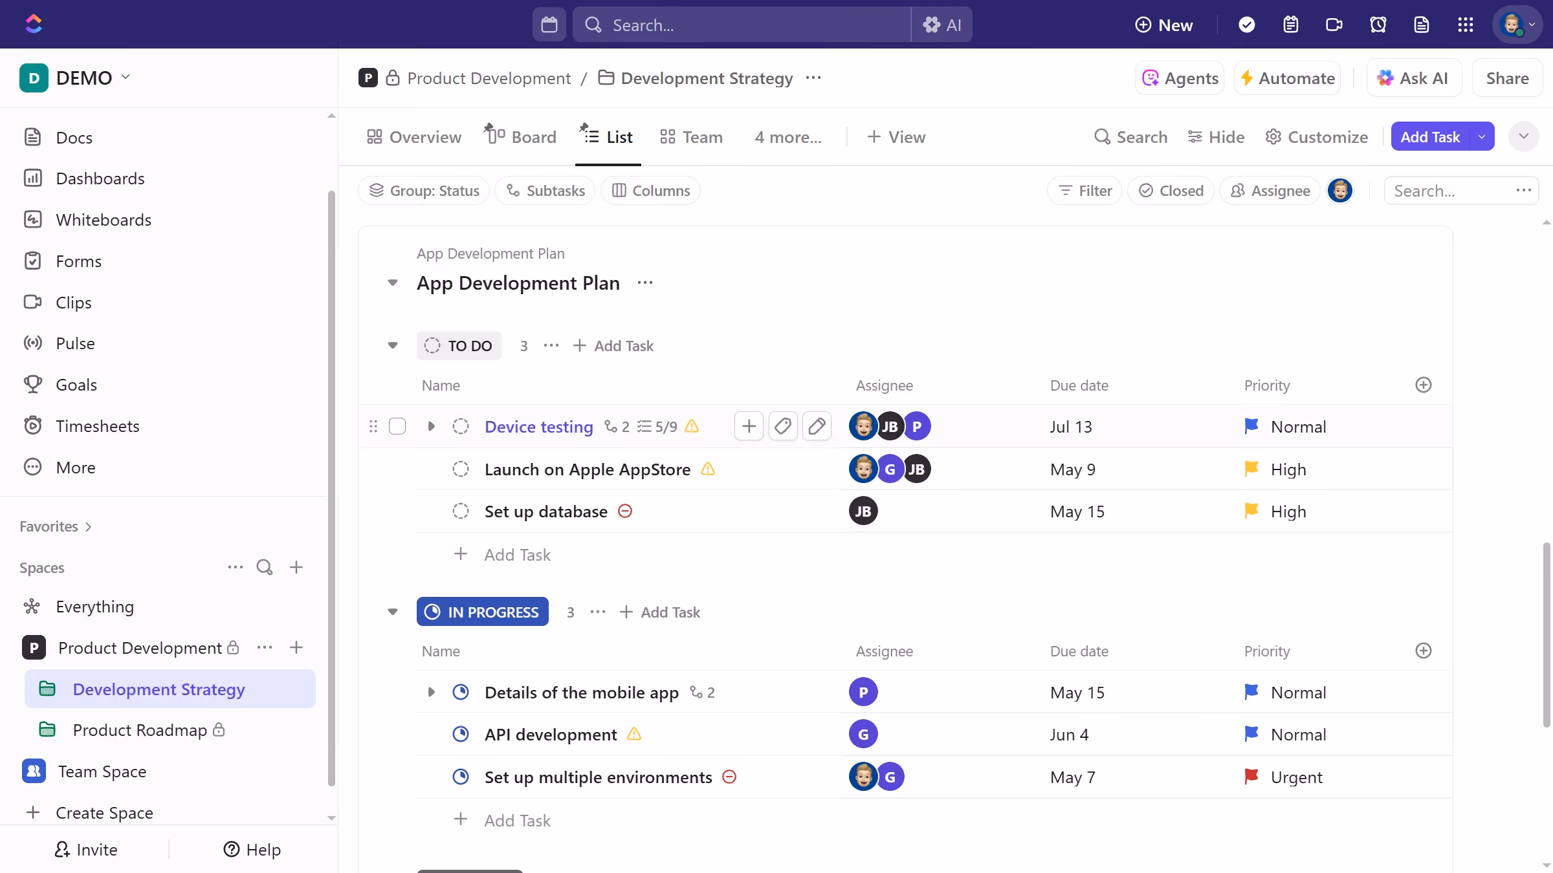The width and height of the screenshot is (1553, 873).
Task: Toggle status circle of Device testing
Action: 461,426
